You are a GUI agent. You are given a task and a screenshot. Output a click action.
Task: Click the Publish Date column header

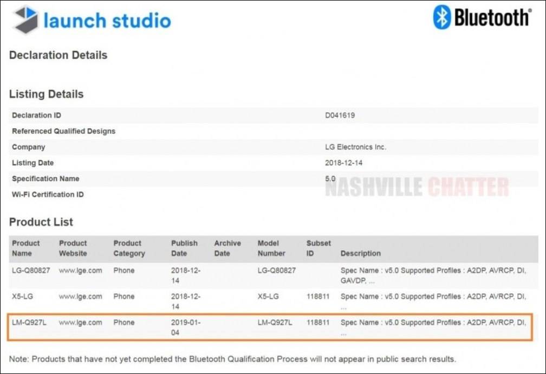184,248
